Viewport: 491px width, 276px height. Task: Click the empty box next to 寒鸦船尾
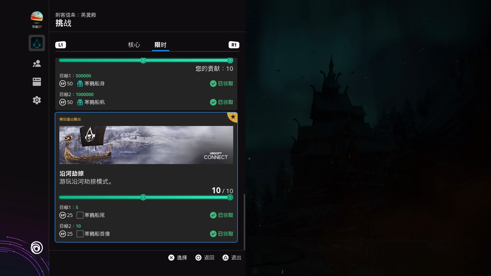coord(80,215)
